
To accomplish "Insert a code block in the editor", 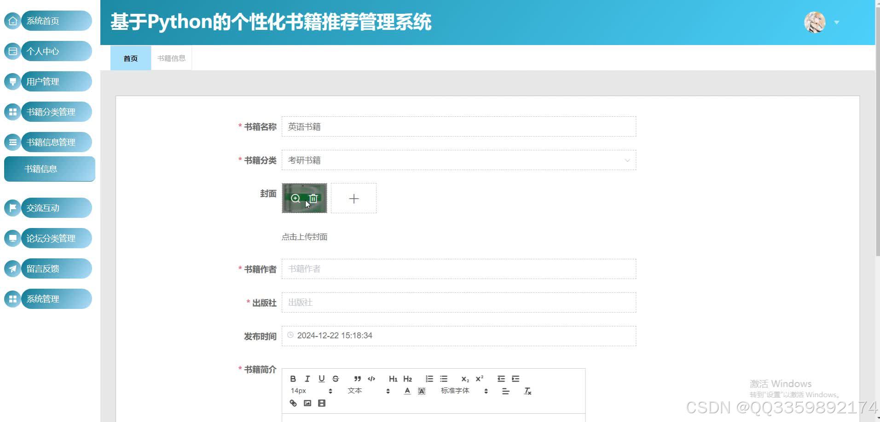I will pos(371,378).
